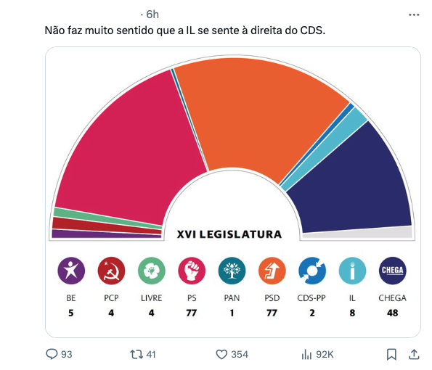Click the LIVRE green poppy logo
This screenshot has height=370, width=432.
152,271
